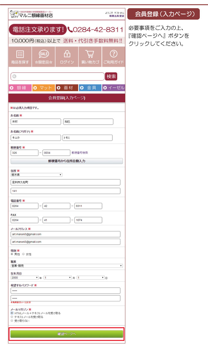Screen dimensions: 208x353
Task: Open the prefecture dropdown showing 栃木県
Action: point(36,175)
